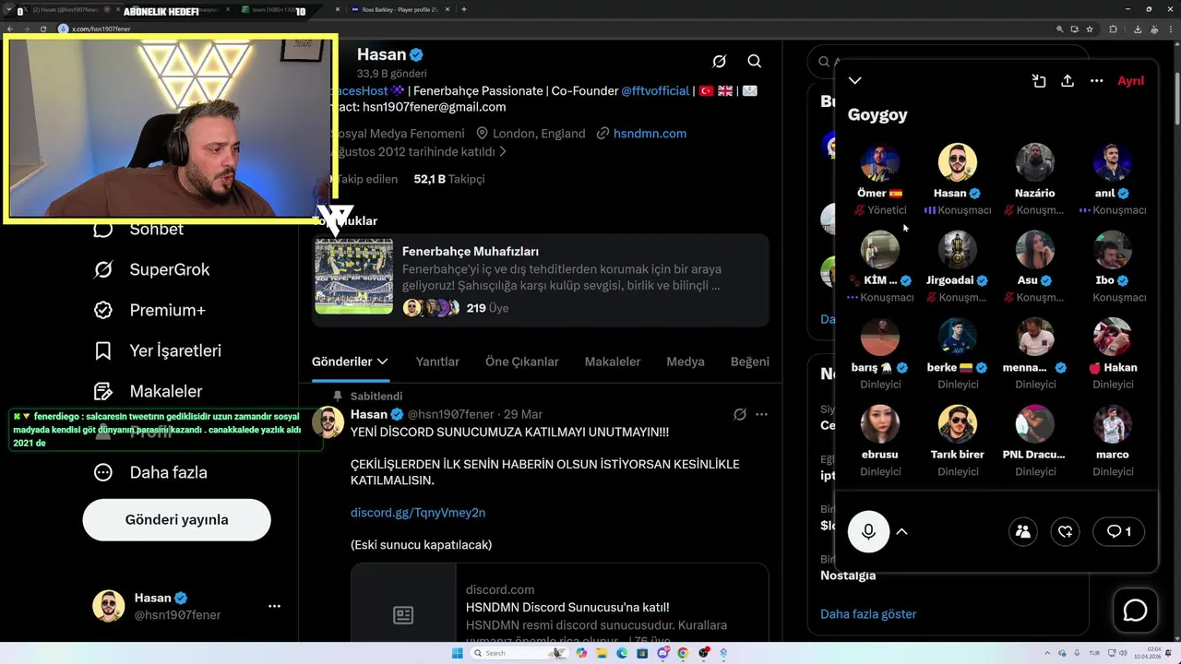Open account switcher dots next to Hasan
1181x664 pixels.
pyautogui.click(x=274, y=606)
